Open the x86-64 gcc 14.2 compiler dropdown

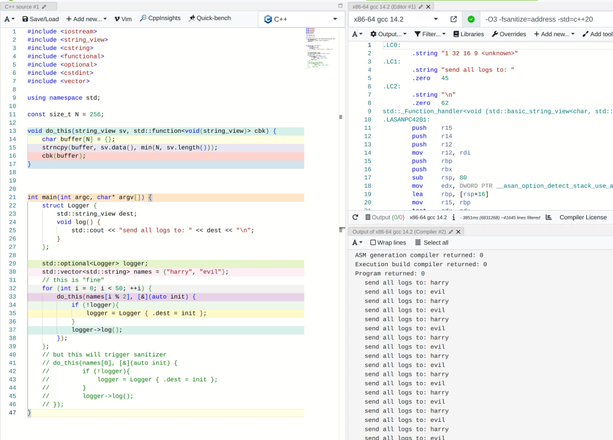point(396,19)
